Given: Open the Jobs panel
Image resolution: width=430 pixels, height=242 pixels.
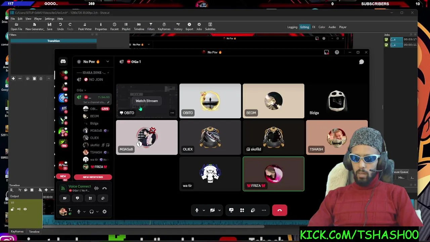Looking at the screenshot, I should pyautogui.click(x=199, y=27).
